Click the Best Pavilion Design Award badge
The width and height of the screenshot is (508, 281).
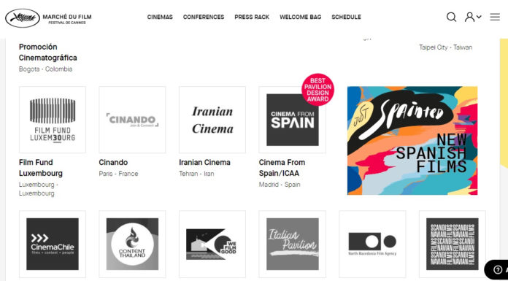click(x=317, y=90)
